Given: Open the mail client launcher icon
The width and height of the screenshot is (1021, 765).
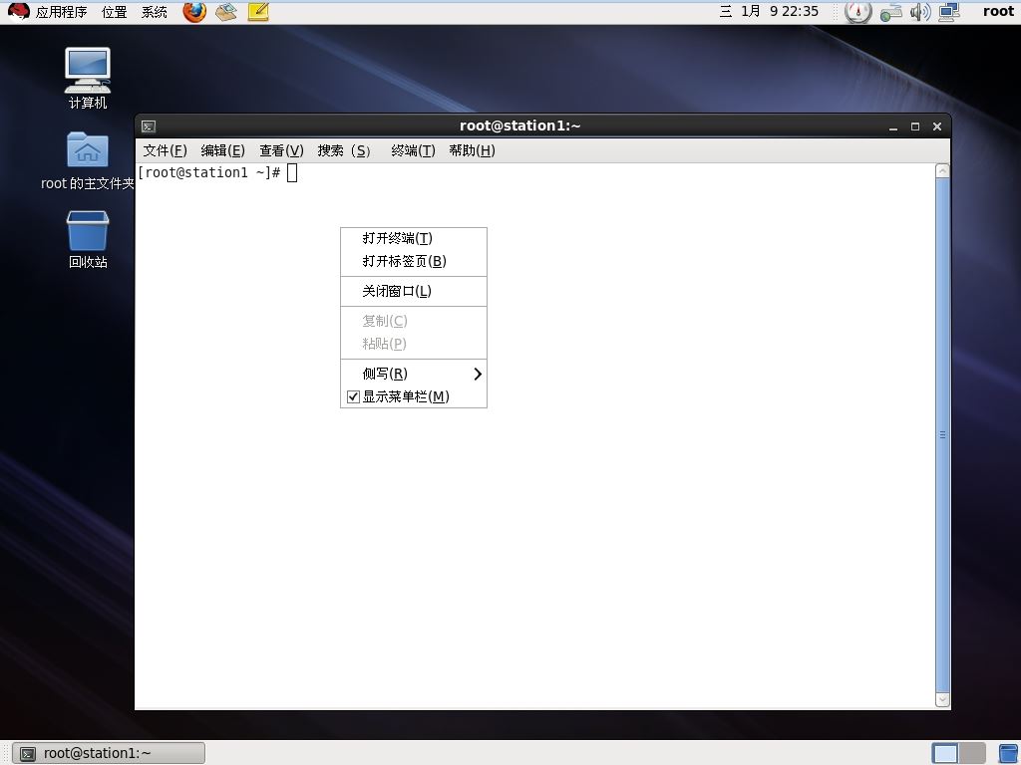Looking at the screenshot, I should (226, 12).
